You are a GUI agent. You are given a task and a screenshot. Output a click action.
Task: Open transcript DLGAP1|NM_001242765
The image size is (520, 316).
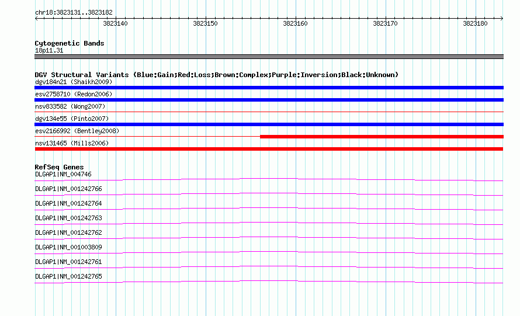68,276
